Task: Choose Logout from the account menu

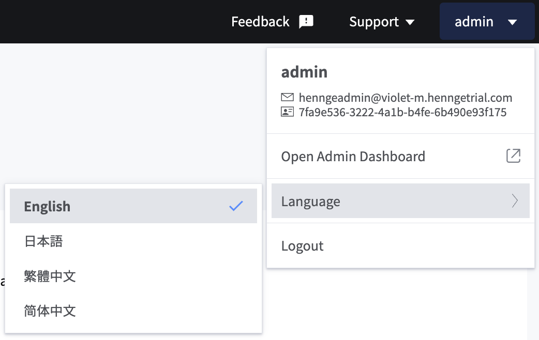Action: [x=400, y=246]
